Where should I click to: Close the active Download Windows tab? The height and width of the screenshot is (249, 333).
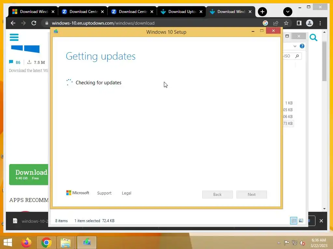click(250, 12)
